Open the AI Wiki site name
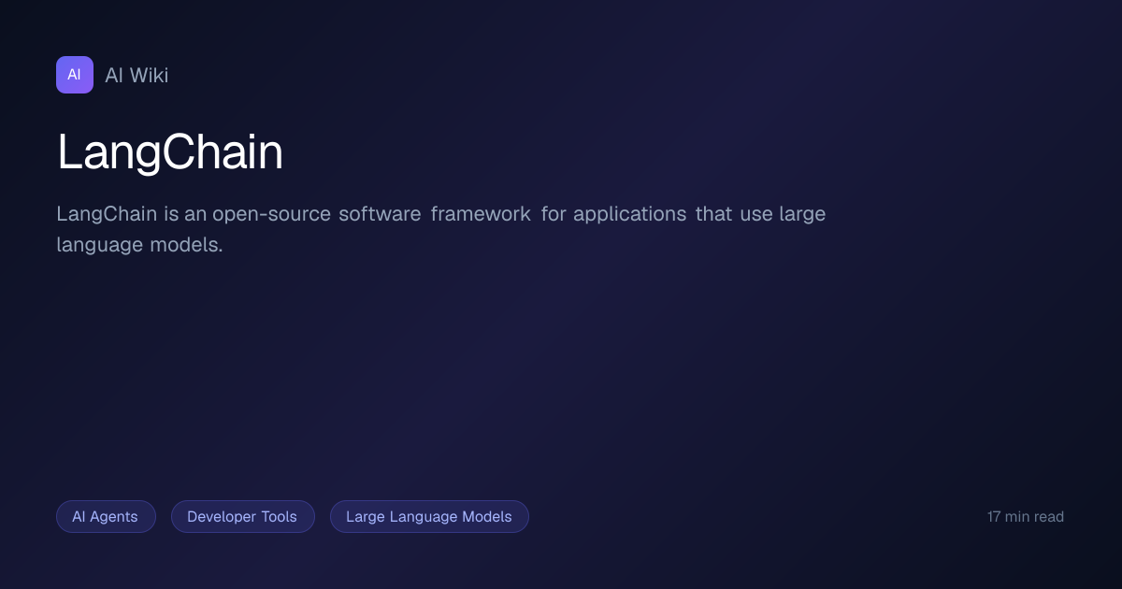Screen dimensions: 1122x589 tap(137, 76)
